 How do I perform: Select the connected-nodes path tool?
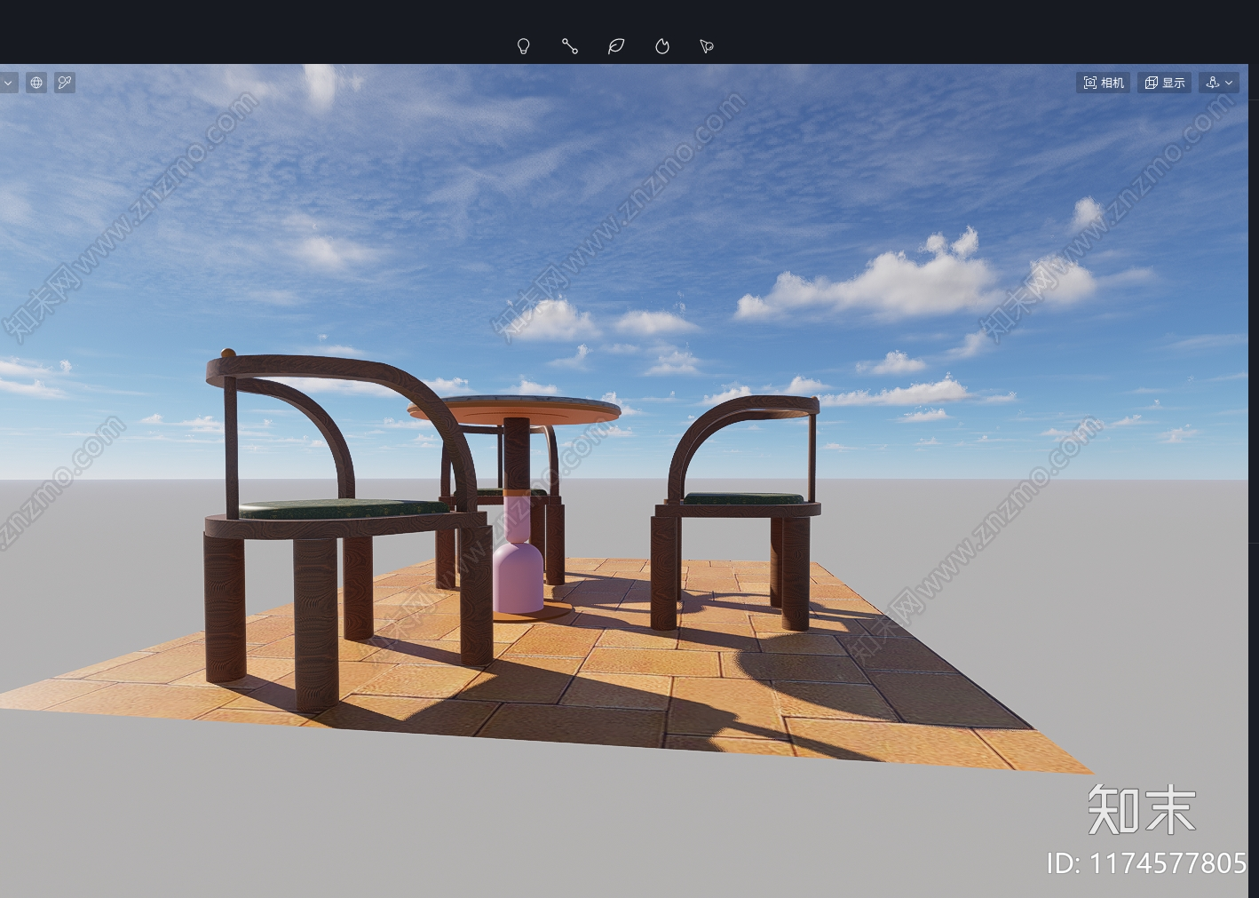(x=570, y=46)
